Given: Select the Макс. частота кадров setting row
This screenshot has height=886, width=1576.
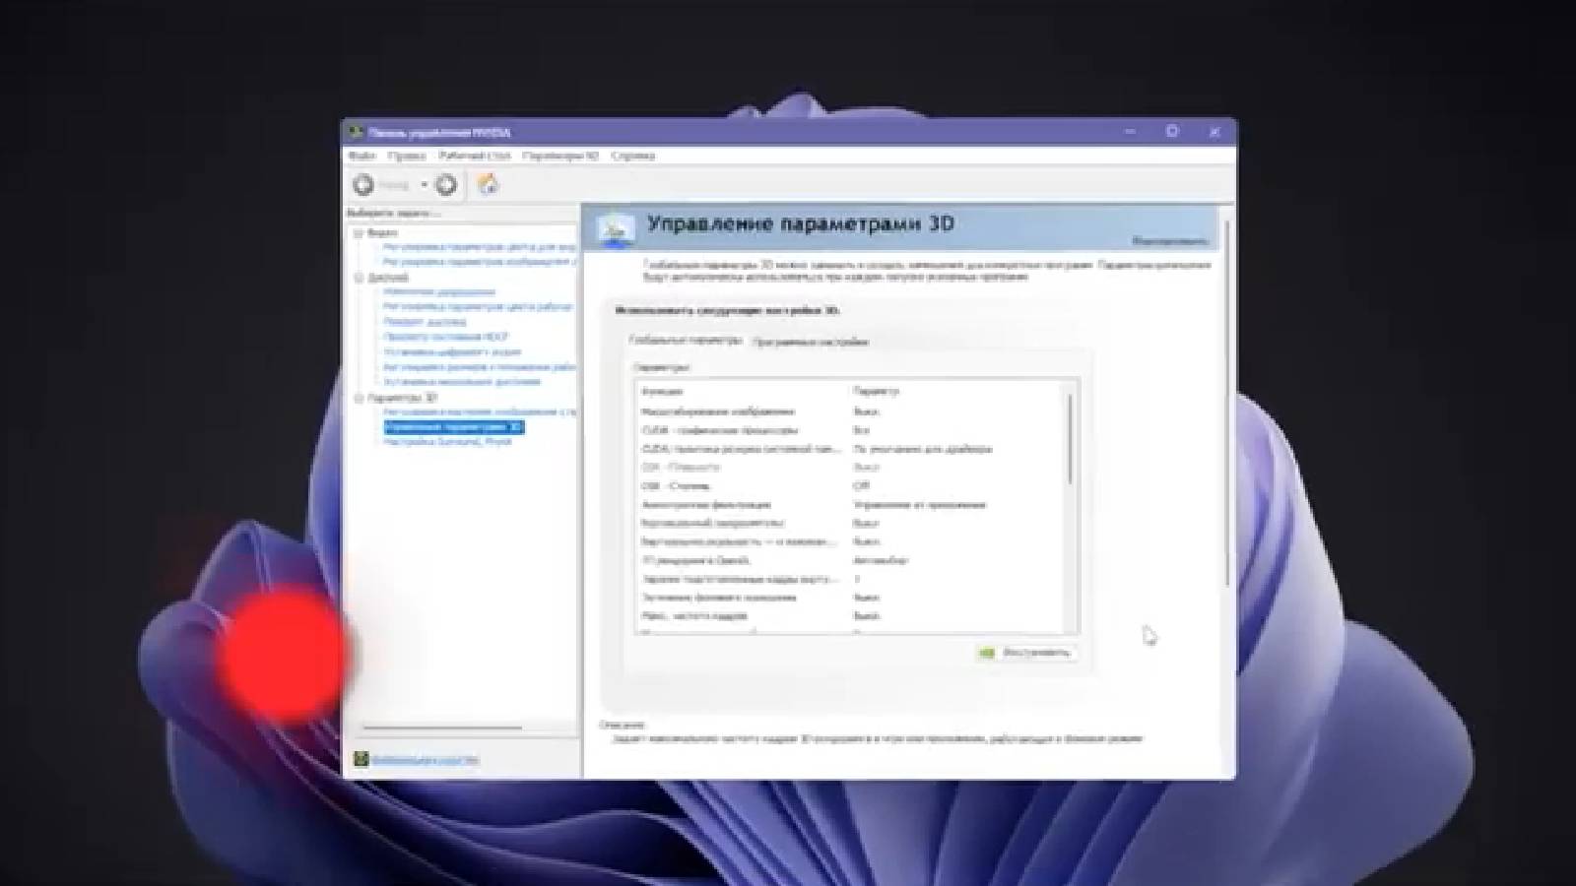Looking at the screenshot, I should point(851,616).
